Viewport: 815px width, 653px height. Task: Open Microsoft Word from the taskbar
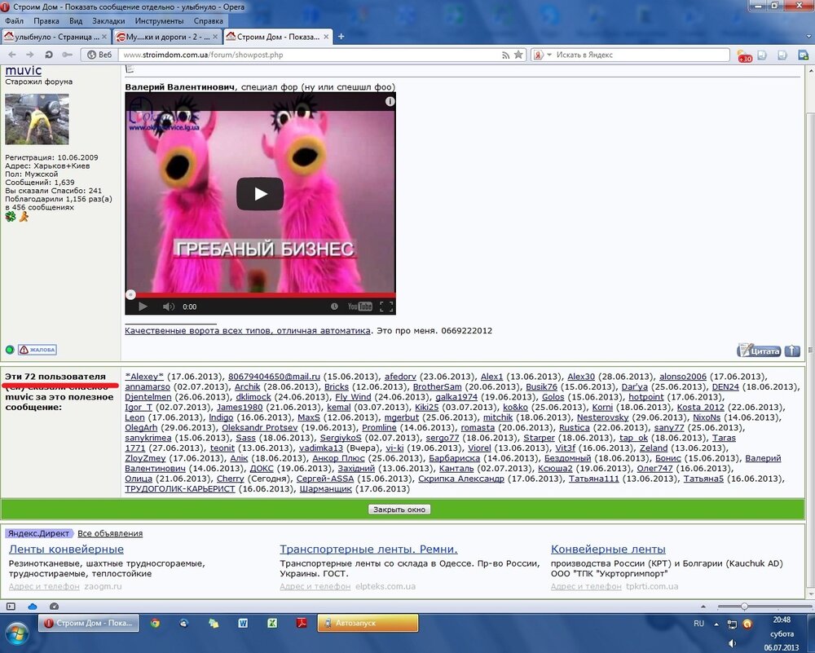[x=243, y=623]
